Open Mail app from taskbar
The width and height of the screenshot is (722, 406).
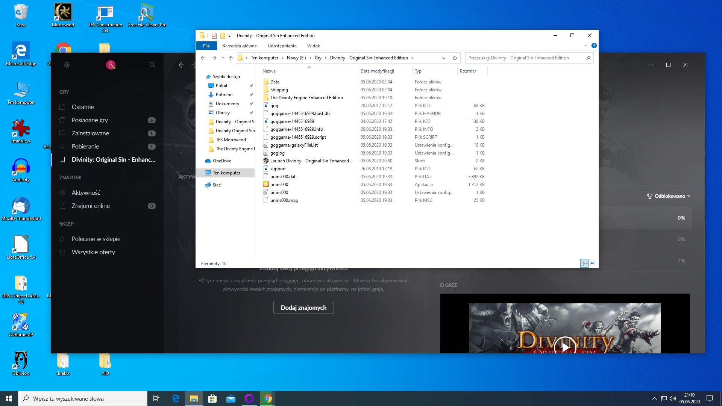point(231,398)
